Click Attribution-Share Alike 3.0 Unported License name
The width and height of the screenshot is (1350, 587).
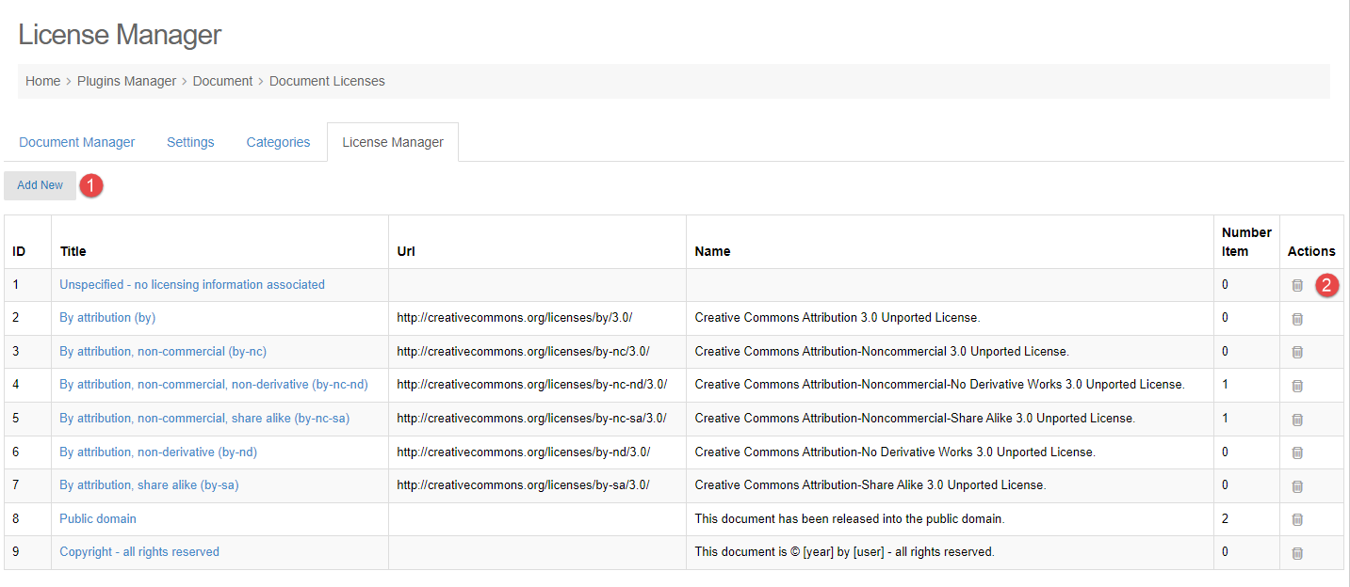click(870, 484)
